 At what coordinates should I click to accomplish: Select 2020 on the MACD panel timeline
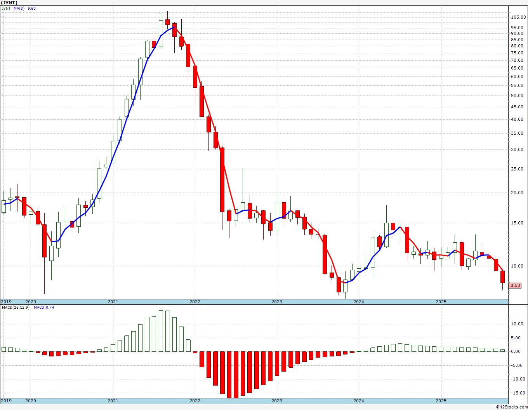coord(30,401)
